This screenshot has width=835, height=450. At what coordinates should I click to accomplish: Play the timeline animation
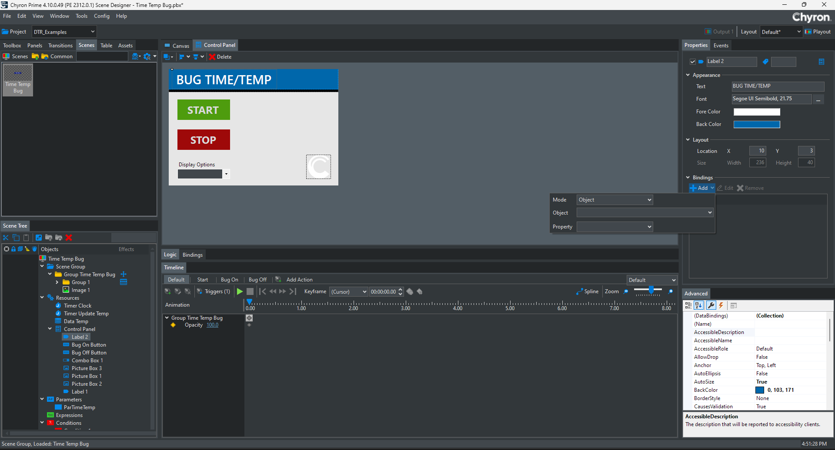tap(240, 291)
